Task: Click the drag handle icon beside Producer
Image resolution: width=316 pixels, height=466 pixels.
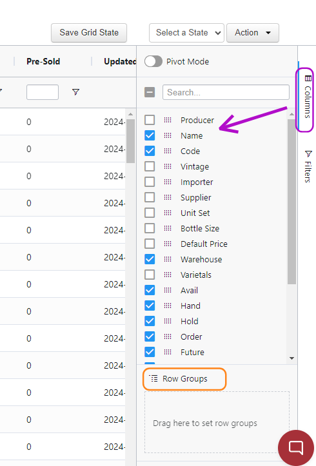Action: click(168, 120)
